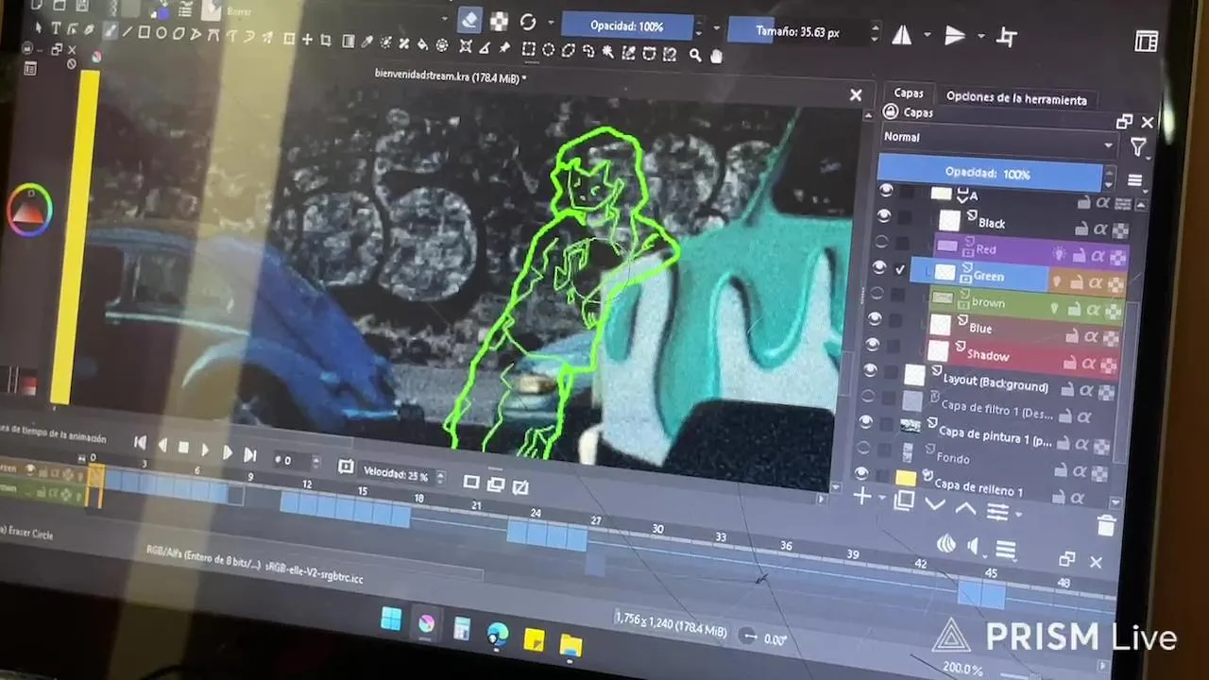1209x680 pixels.
Task: Show the Fondo layer
Action: coord(863,448)
